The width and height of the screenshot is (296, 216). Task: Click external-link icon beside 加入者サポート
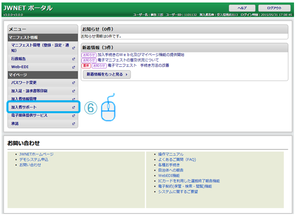[74, 107]
